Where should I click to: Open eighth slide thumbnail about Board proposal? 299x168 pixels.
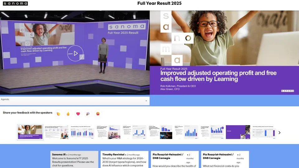click(x=212, y=132)
